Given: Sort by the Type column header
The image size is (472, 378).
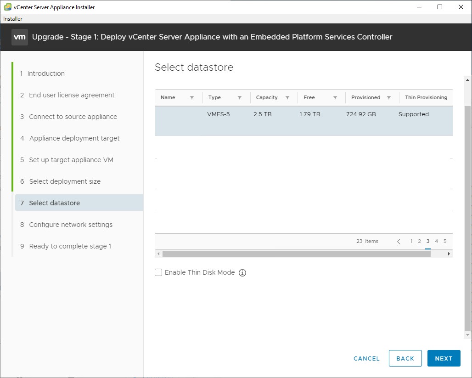Looking at the screenshot, I should point(214,97).
